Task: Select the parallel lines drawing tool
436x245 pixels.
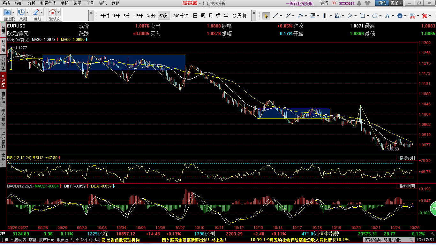Action: [x=288, y=16]
